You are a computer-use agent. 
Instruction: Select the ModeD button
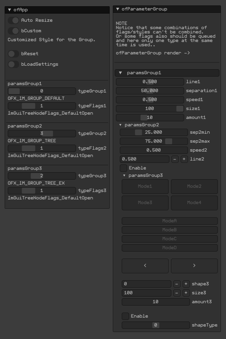[x=170, y=248]
